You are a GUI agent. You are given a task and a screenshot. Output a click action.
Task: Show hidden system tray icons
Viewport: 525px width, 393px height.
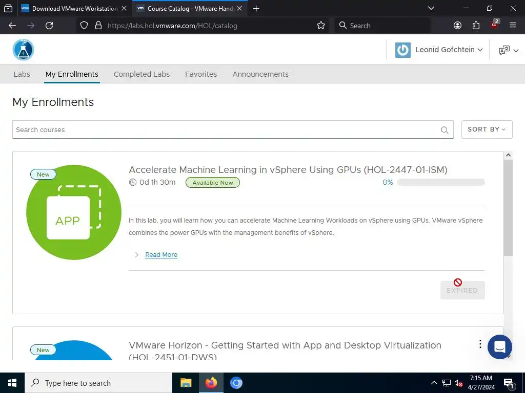pos(434,383)
